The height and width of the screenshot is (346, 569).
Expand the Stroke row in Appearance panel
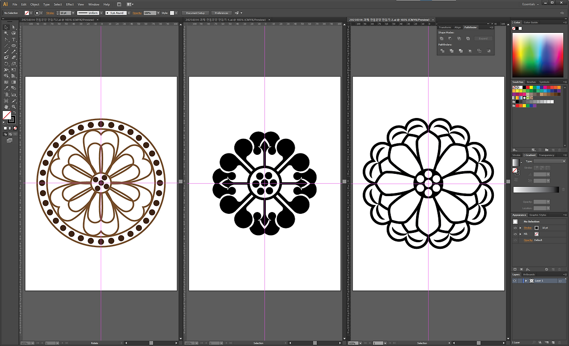520,228
